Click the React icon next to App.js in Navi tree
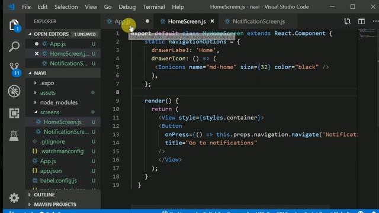This screenshot has height=213, width=379. tap(35, 161)
